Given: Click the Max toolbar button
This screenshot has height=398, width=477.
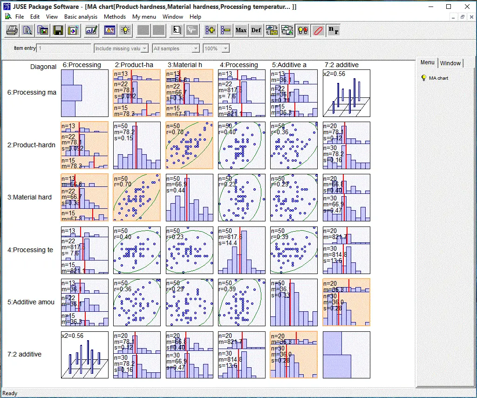Looking at the screenshot, I should pos(241,30).
